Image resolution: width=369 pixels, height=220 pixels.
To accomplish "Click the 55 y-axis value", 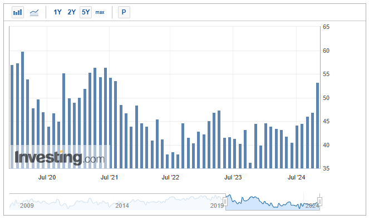I will pyautogui.click(x=326, y=74).
